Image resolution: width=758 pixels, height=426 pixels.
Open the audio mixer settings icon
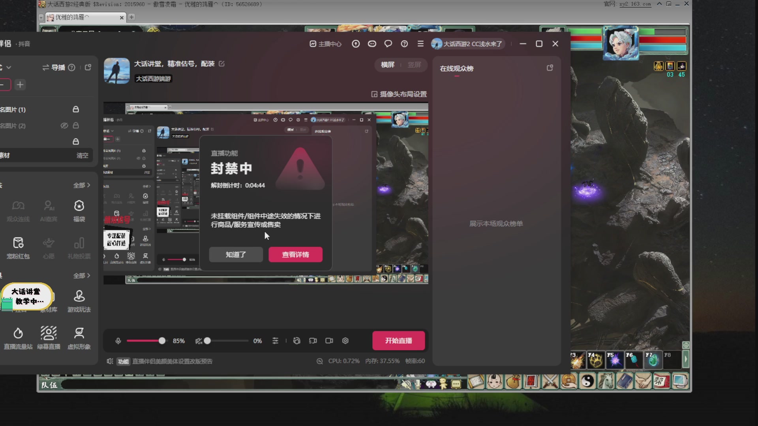(x=275, y=341)
